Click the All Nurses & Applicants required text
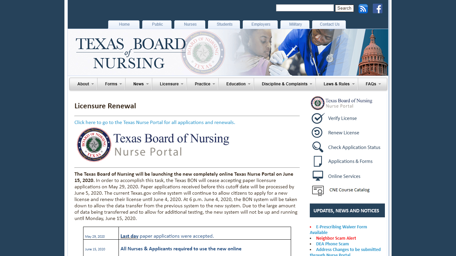Screen dimensions: 456x256 tap(181, 249)
